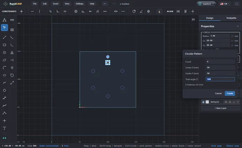Choose the Point plus tool
The width and height of the screenshot is (242, 148).
4,121
